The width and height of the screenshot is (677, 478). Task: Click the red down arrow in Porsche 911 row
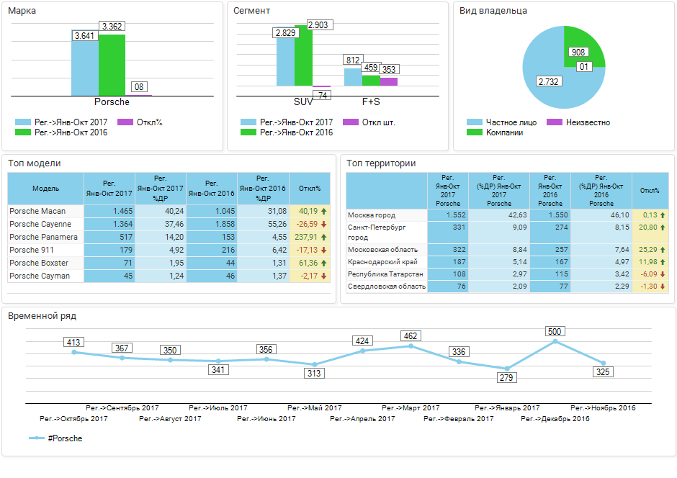click(324, 251)
